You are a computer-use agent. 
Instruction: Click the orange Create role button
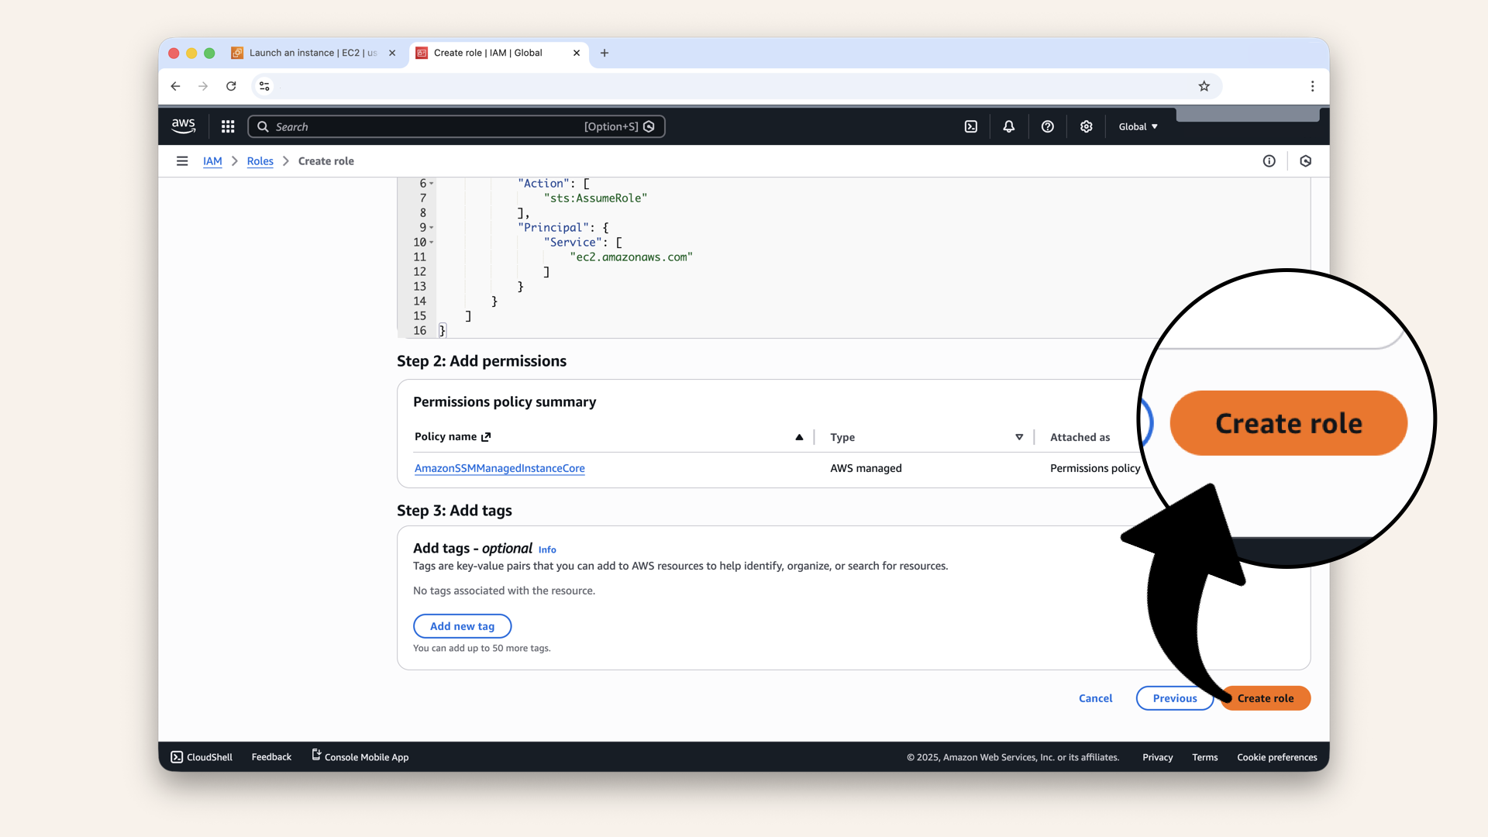[1270, 698]
